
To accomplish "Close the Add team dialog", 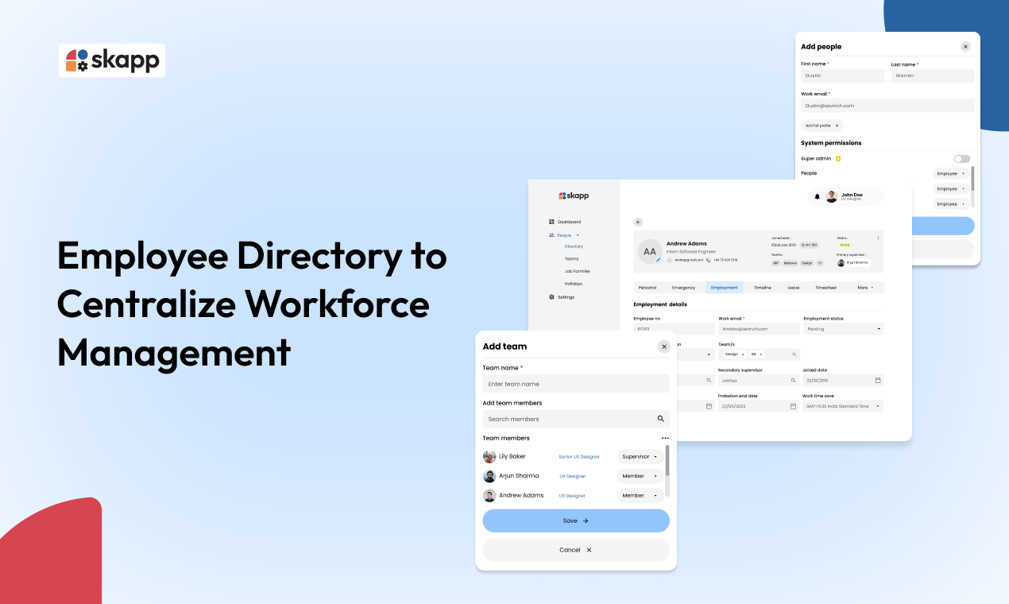I will (x=664, y=347).
